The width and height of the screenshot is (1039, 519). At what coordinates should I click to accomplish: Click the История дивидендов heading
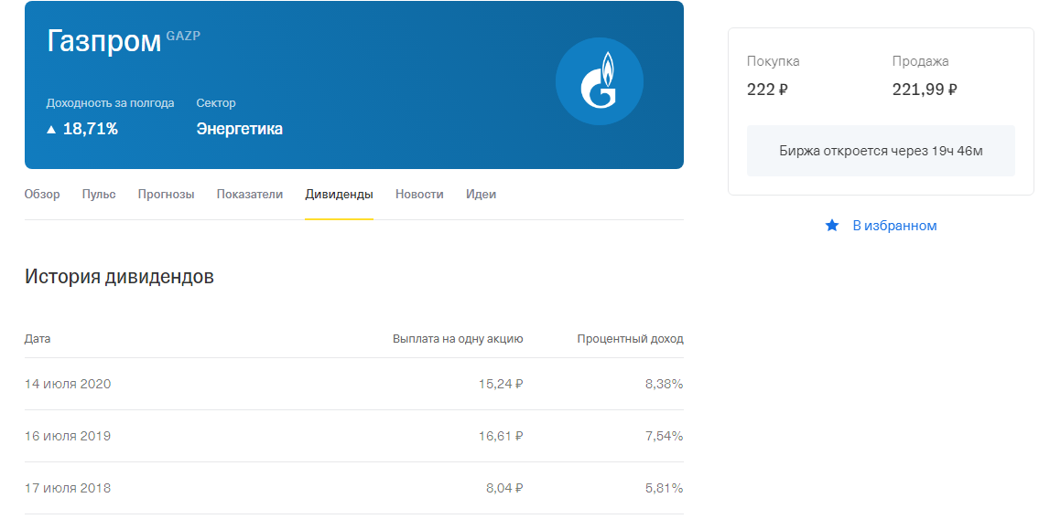click(119, 276)
